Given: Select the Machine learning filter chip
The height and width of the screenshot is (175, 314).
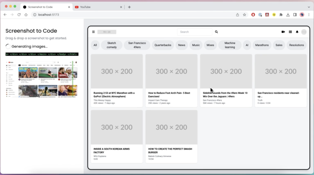Looking at the screenshot, I should click(x=230, y=45).
